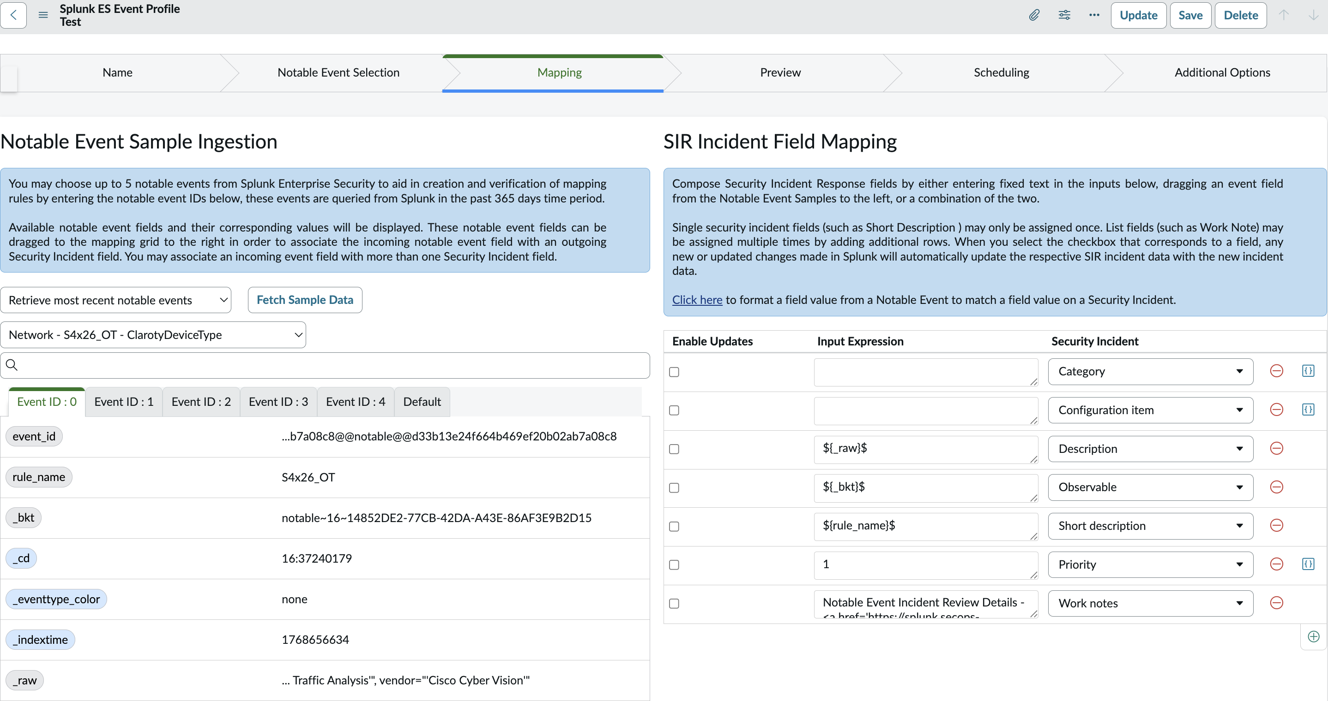Click the Save button

pyautogui.click(x=1190, y=16)
